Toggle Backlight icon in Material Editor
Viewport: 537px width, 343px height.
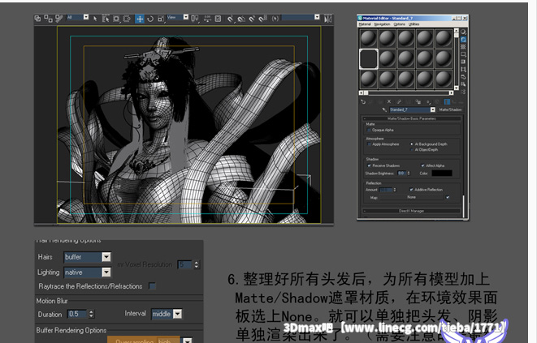[463, 39]
